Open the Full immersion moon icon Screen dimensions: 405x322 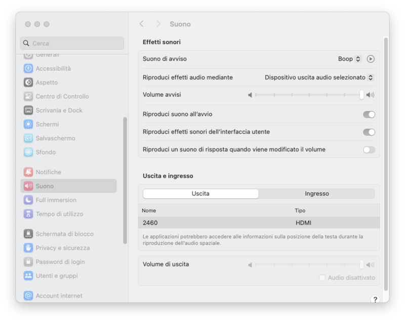[28, 200]
